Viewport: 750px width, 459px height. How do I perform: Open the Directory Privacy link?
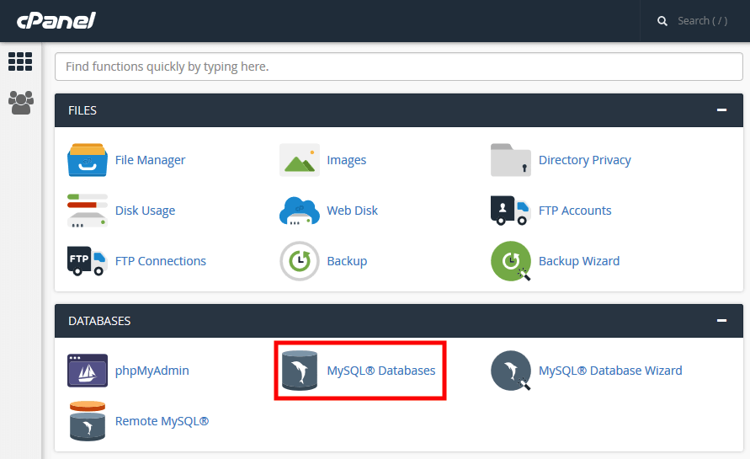click(584, 160)
